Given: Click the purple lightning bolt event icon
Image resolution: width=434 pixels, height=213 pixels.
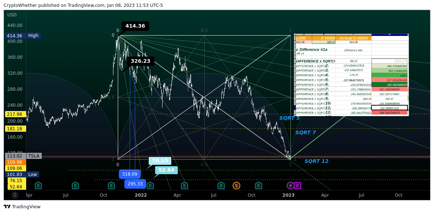Looking at the screenshot, I should [290, 186].
